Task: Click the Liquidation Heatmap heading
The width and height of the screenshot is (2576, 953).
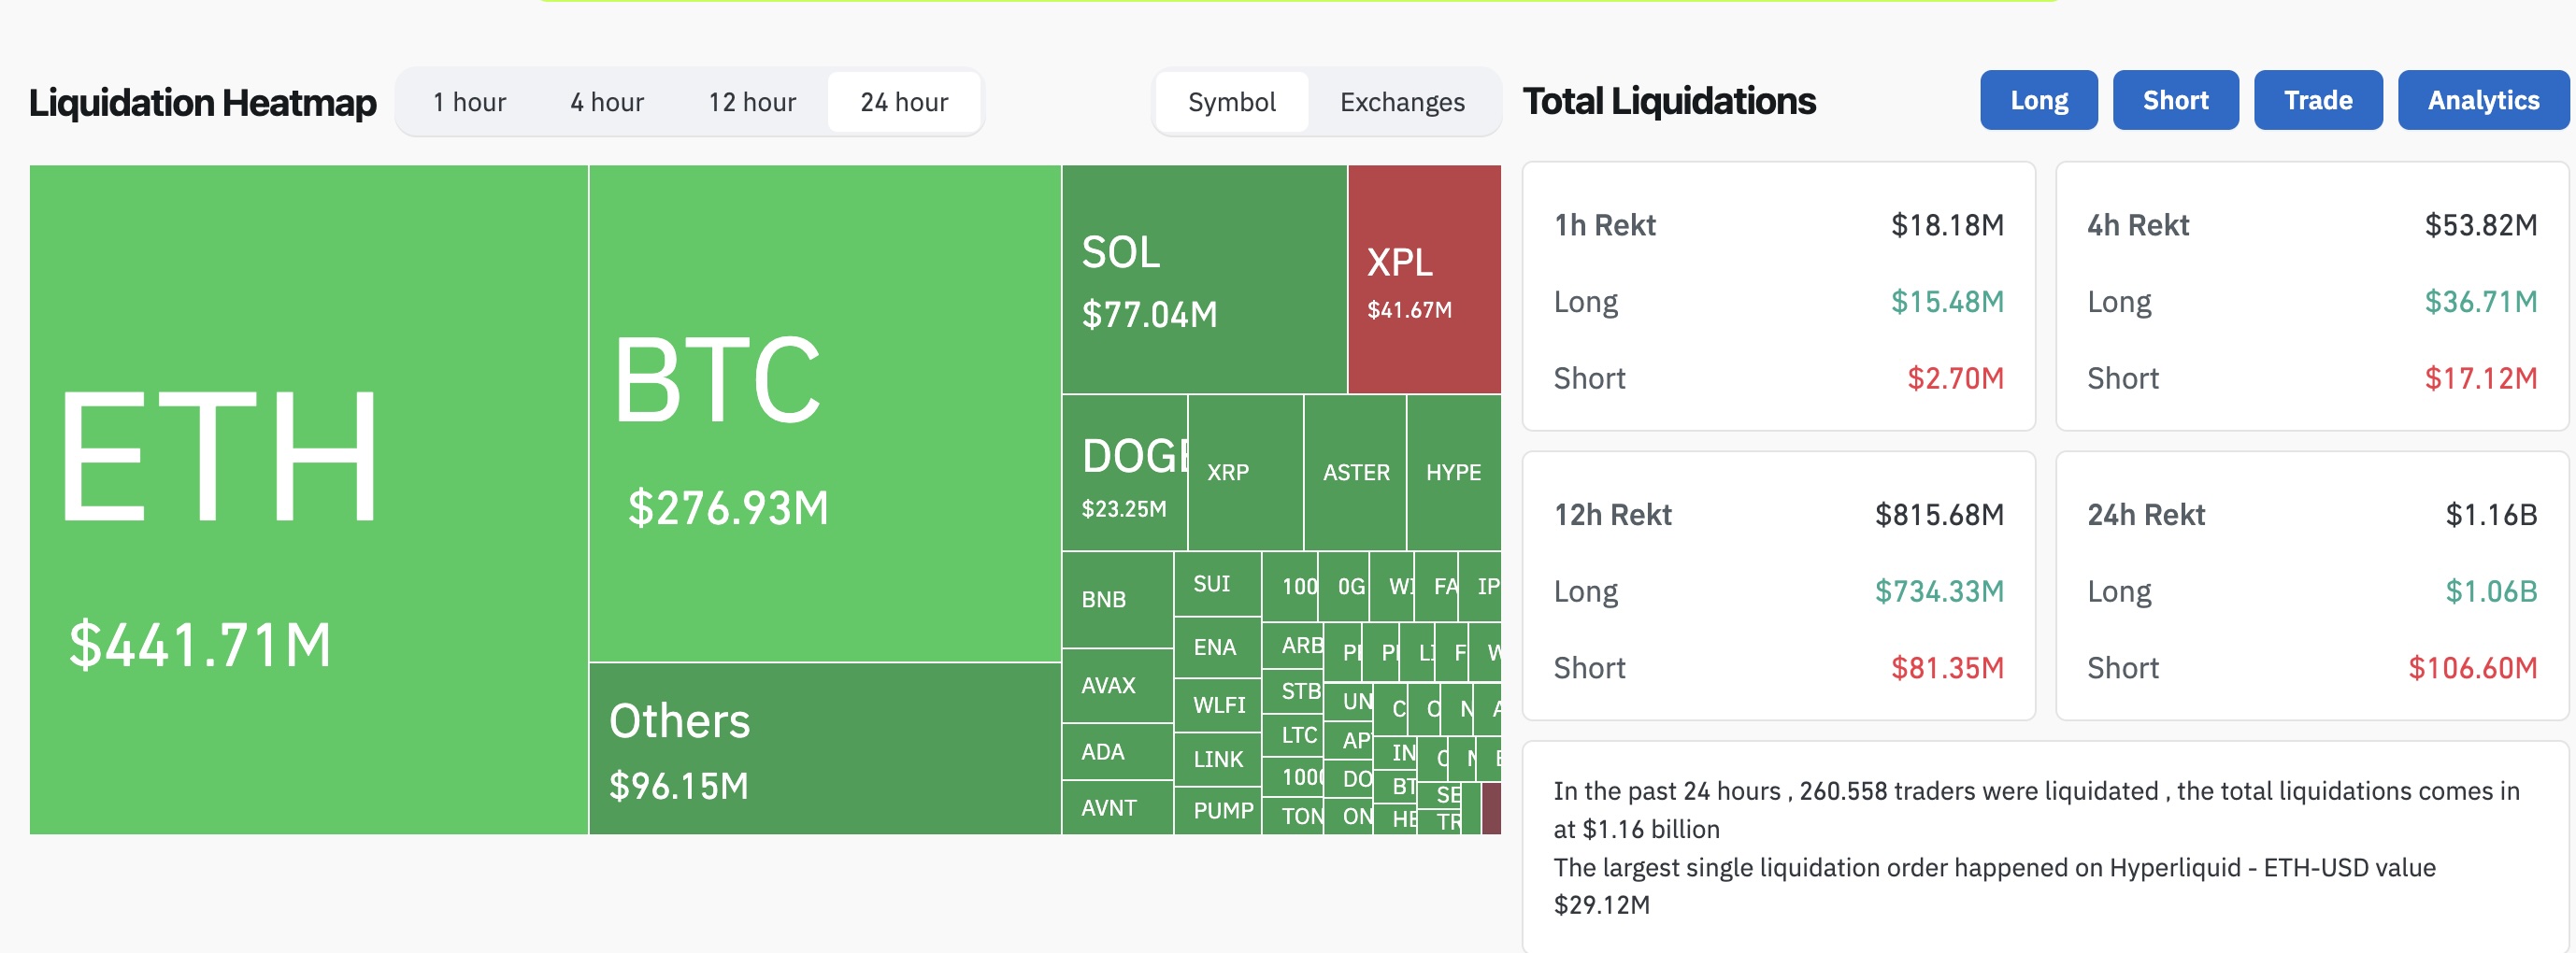Action: tap(202, 102)
